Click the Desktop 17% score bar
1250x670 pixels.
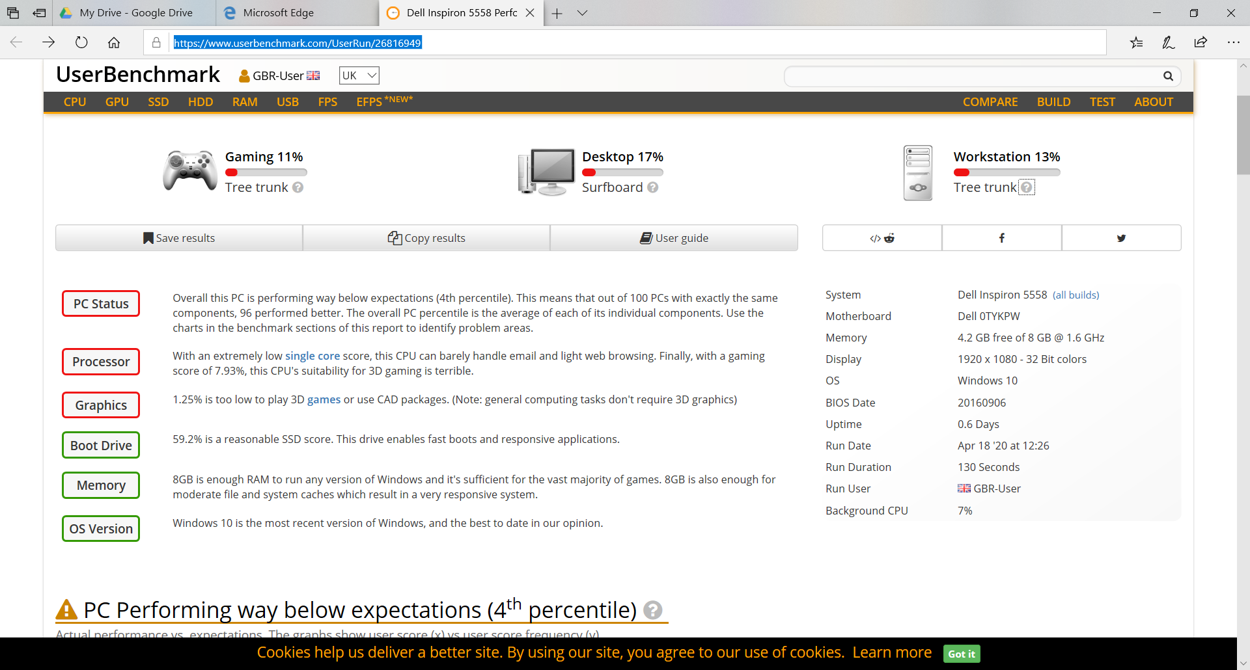[x=622, y=173]
